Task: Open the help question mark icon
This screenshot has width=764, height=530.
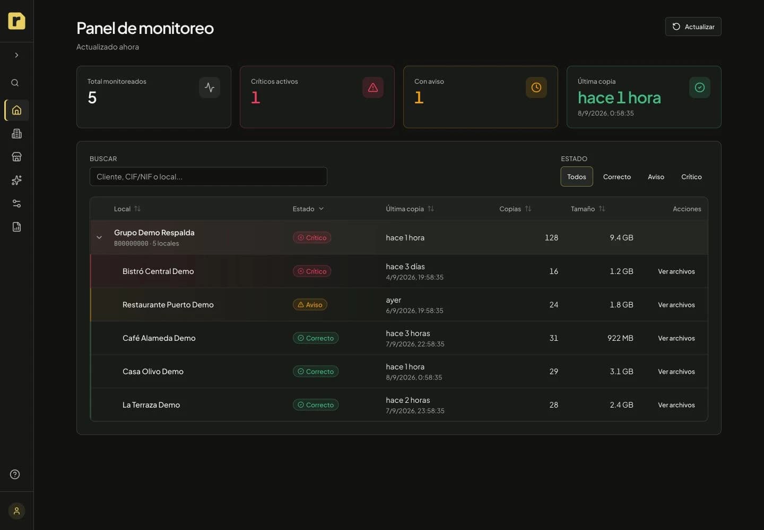Action: 15,474
